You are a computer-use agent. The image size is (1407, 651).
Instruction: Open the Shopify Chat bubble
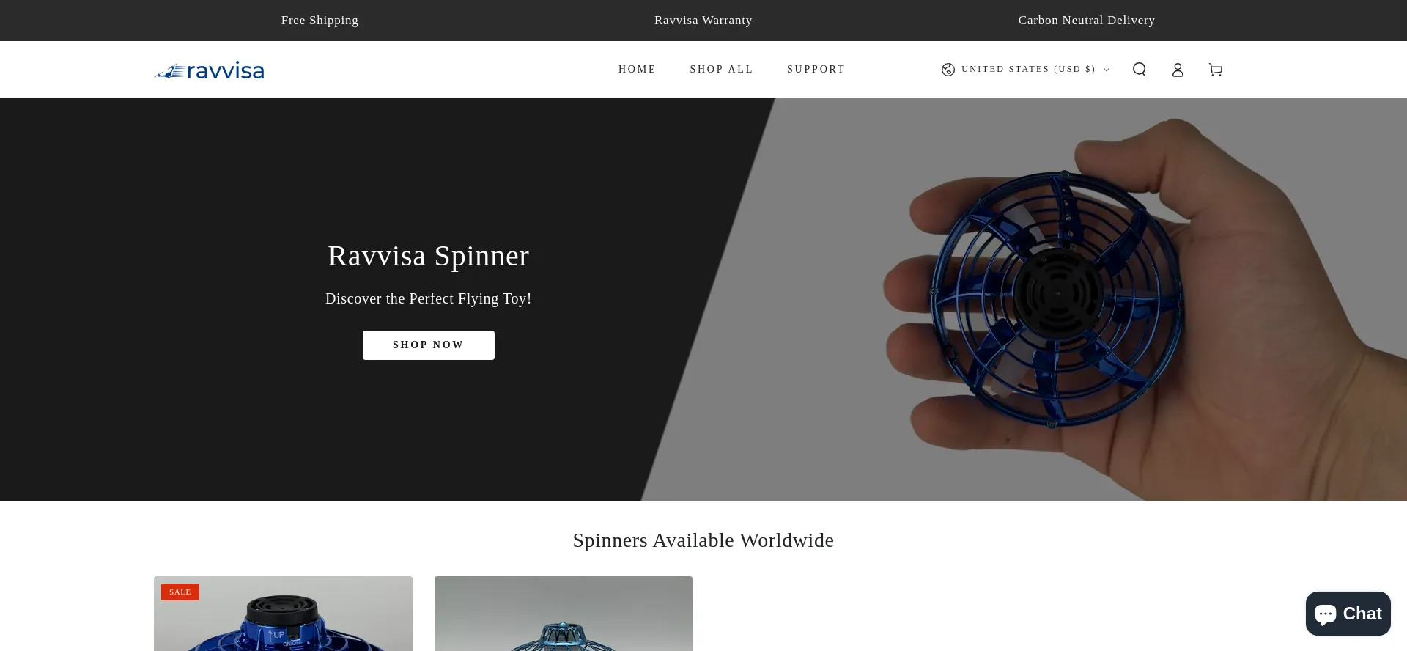pyautogui.click(x=1348, y=614)
